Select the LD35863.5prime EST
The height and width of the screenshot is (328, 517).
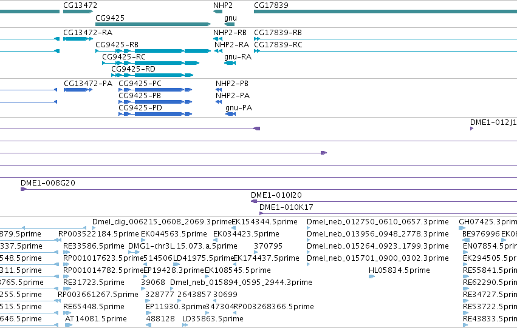point(213,319)
